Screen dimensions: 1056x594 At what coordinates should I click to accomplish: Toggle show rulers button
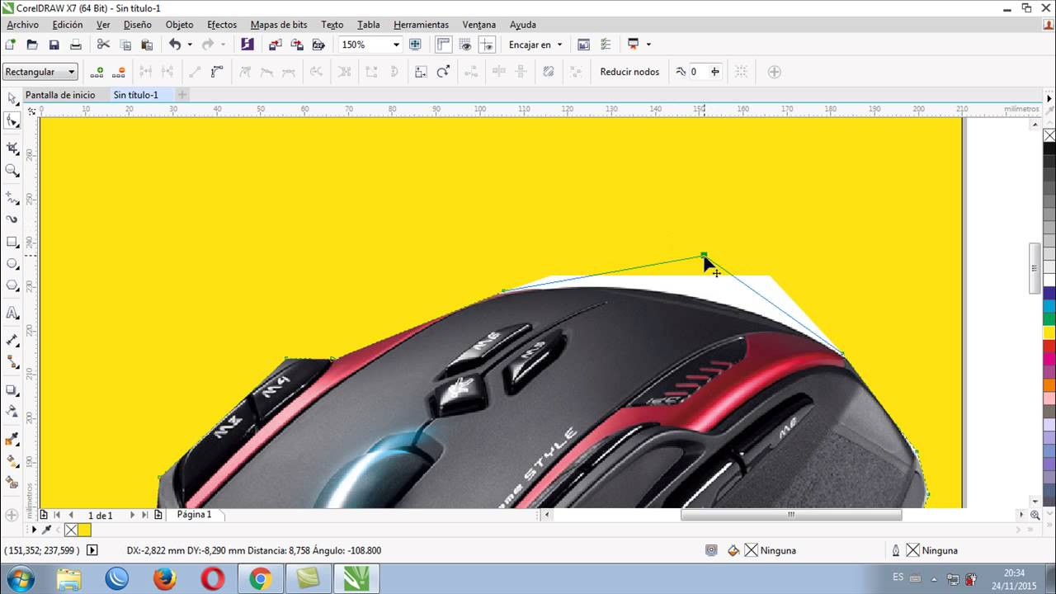[x=444, y=45]
